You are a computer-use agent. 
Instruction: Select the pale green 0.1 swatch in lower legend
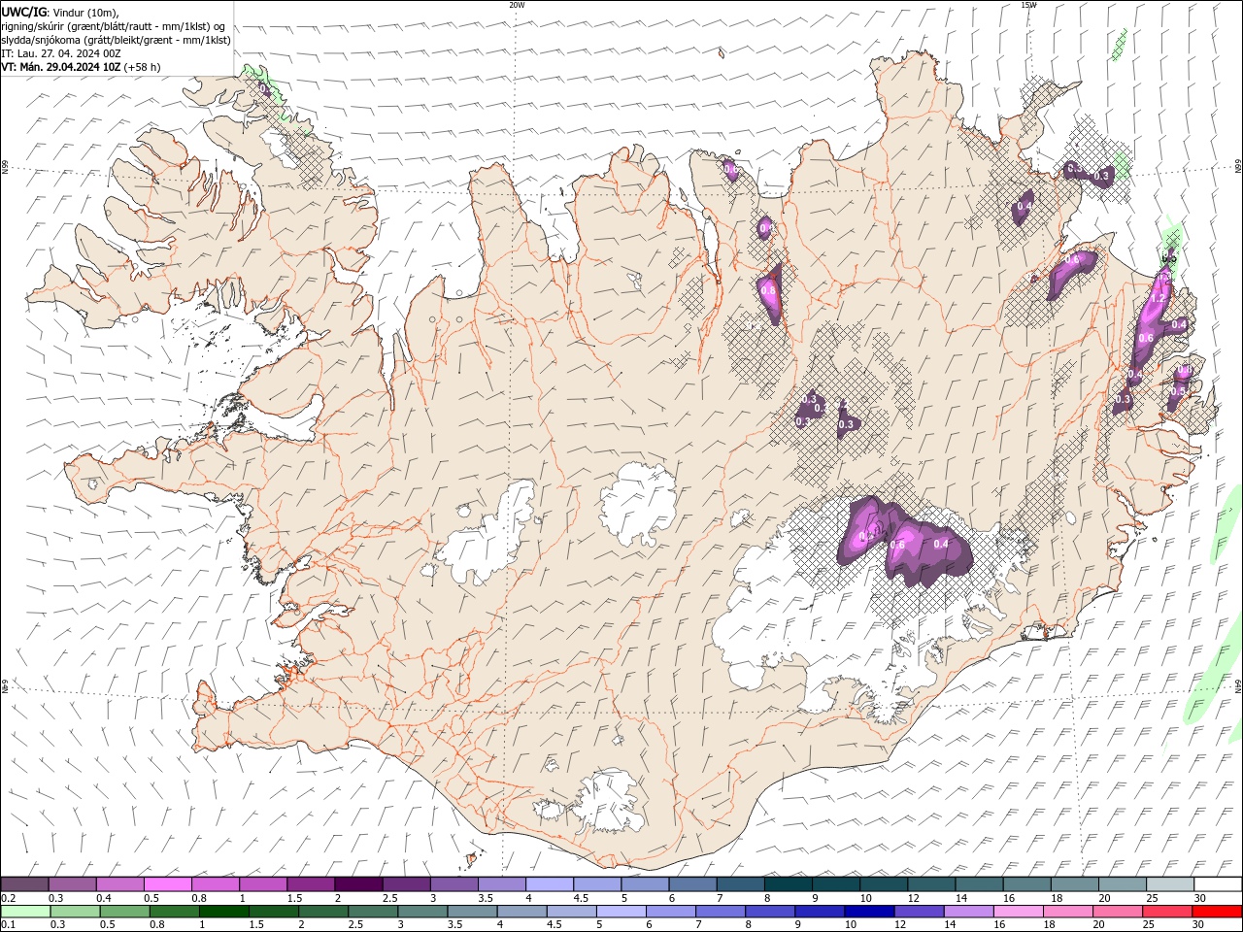pos(25,912)
